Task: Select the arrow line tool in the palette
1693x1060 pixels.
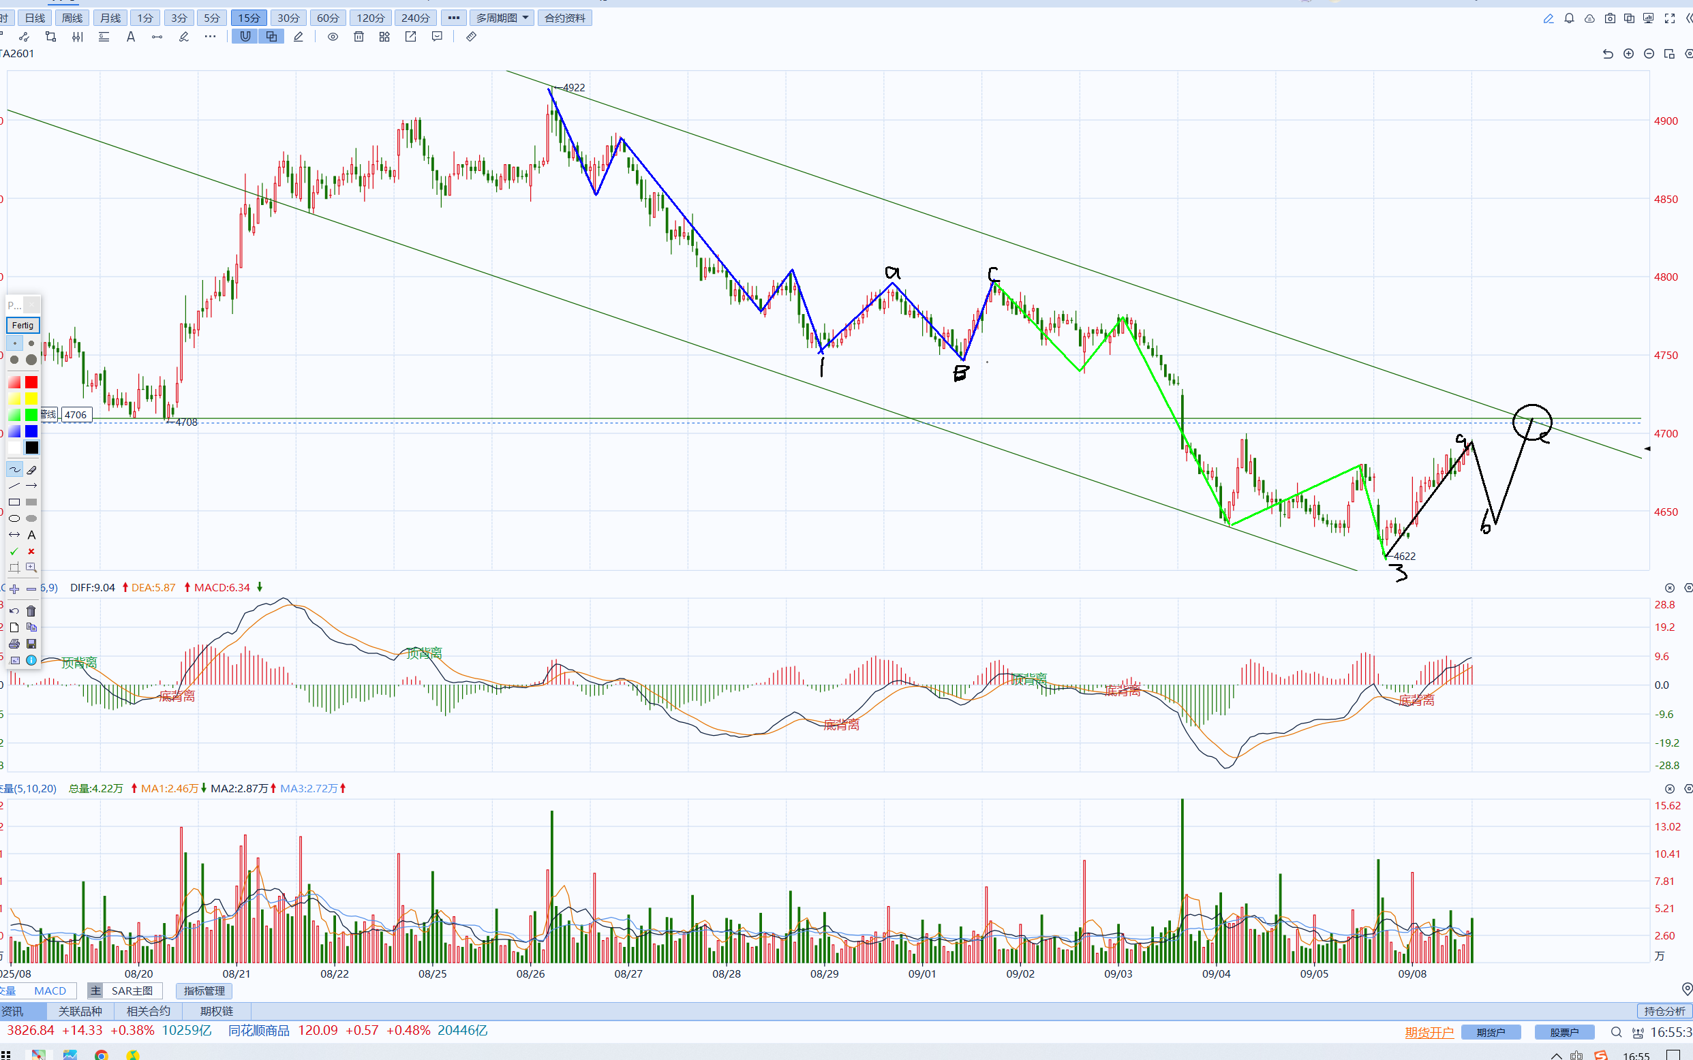Action: [x=31, y=486]
